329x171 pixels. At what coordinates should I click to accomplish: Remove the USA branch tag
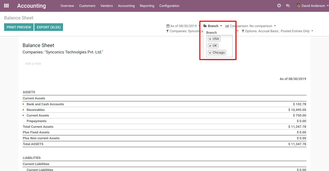(x=210, y=39)
